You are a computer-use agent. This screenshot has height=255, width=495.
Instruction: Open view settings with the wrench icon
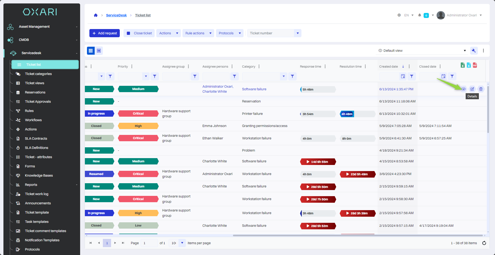tap(474, 51)
